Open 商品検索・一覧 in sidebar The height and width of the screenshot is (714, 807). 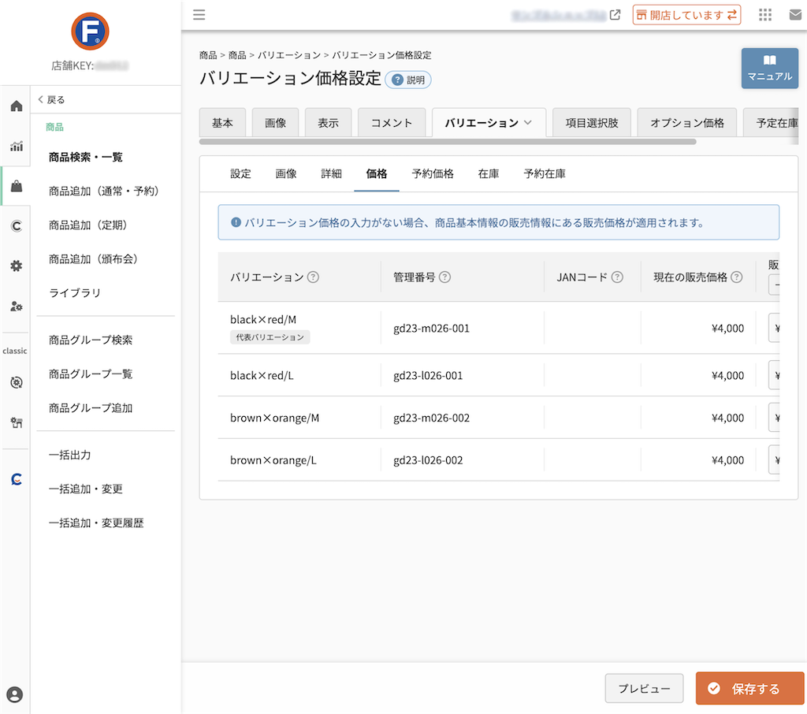(85, 157)
